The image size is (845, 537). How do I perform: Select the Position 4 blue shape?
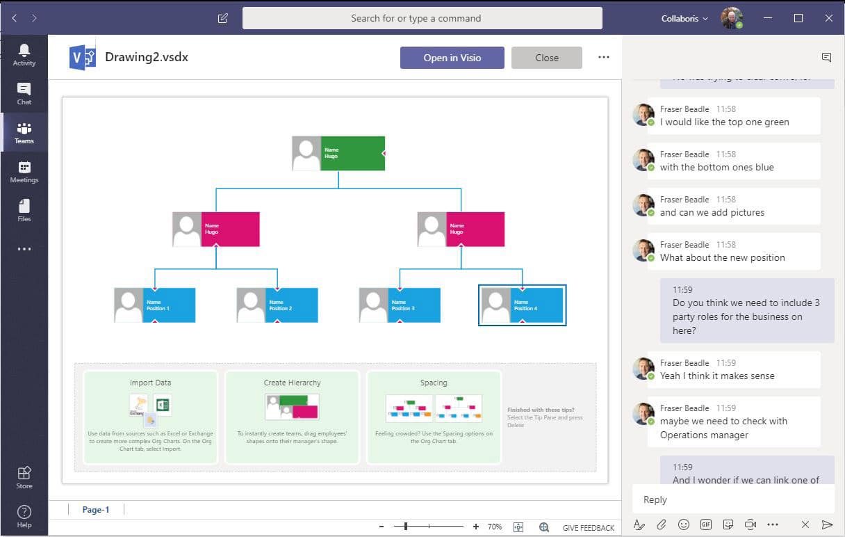(x=523, y=305)
